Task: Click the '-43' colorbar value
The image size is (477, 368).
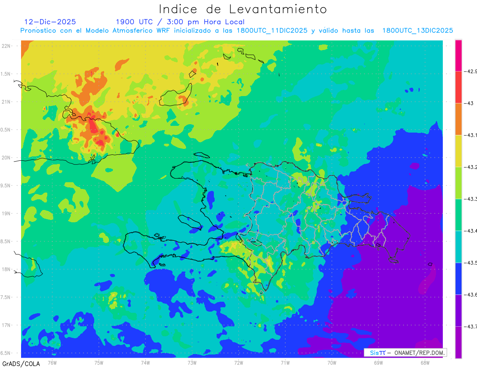Action: 469,103
